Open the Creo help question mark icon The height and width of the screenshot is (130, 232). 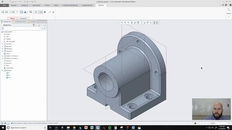coord(231,5)
